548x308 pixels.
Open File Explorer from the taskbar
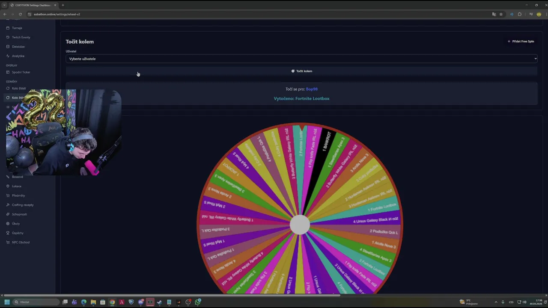(93, 302)
